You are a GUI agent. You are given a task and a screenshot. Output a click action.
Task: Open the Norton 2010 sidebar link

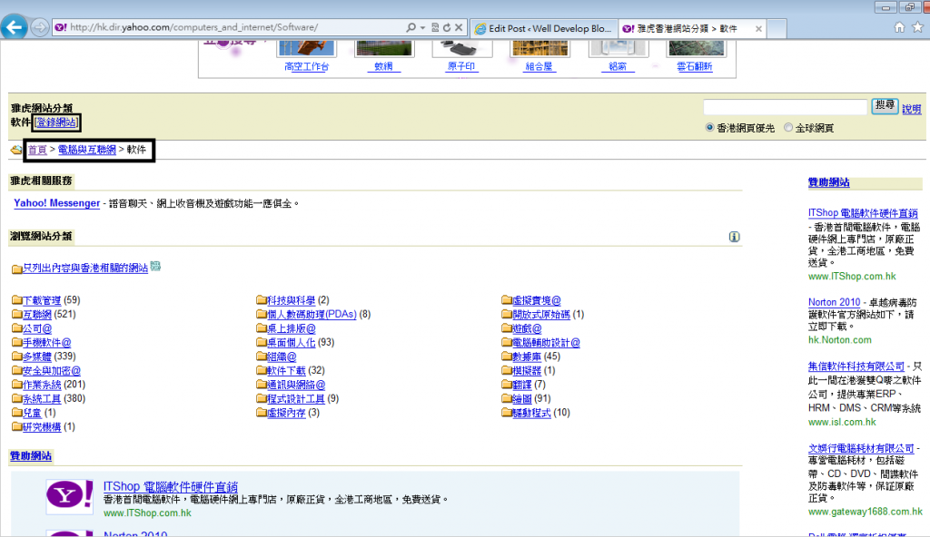(x=834, y=302)
